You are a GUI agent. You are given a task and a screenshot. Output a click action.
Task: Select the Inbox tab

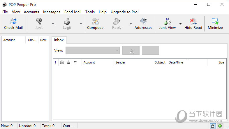pos(59,40)
